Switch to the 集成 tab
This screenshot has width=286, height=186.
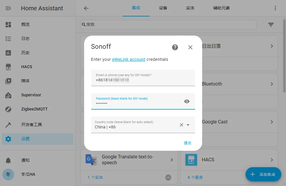[136, 8]
